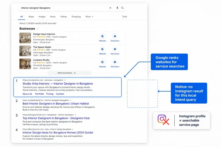Click the magnifying glass search icon

(x=122, y=8)
